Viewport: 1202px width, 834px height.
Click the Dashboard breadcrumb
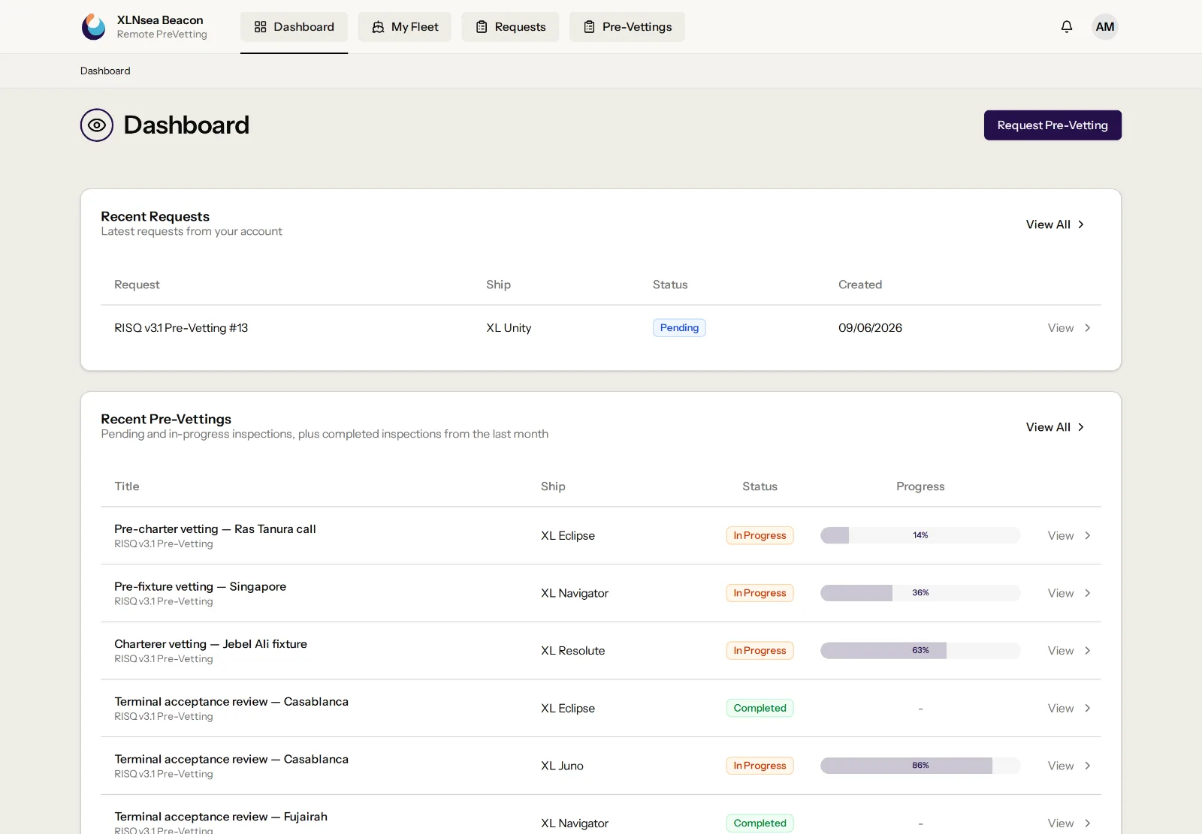click(x=105, y=71)
